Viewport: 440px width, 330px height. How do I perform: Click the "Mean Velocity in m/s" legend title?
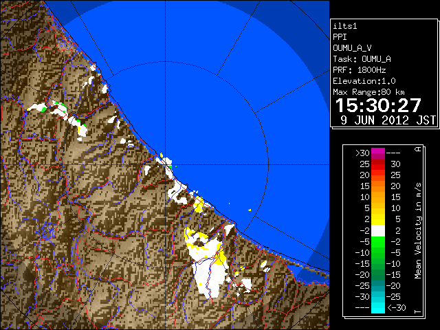point(418,231)
